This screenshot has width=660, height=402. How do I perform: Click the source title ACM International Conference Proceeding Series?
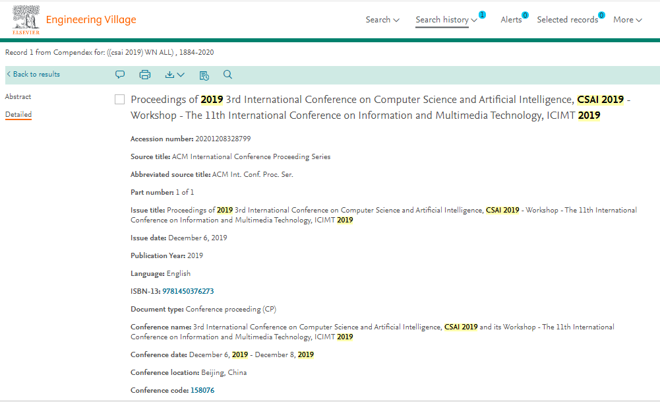tap(251, 156)
